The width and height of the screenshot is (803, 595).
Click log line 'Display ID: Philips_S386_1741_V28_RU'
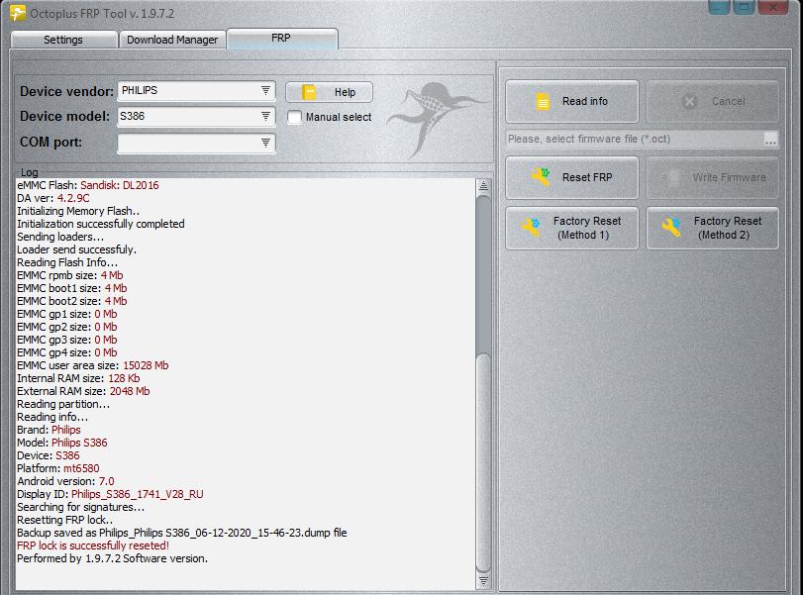click(x=110, y=494)
